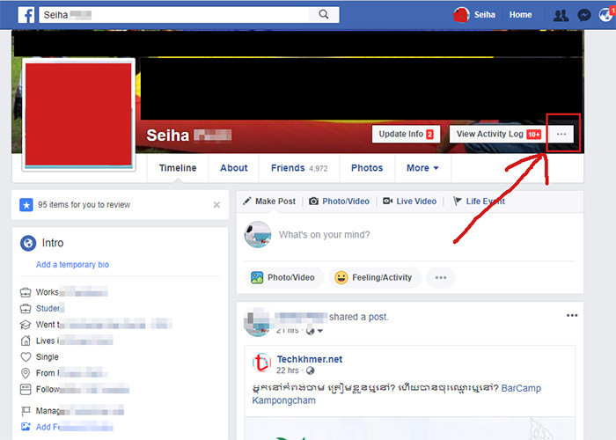This screenshot has width=616, height=440.
Task: Click the red profile picture
Action: (78, 114)
